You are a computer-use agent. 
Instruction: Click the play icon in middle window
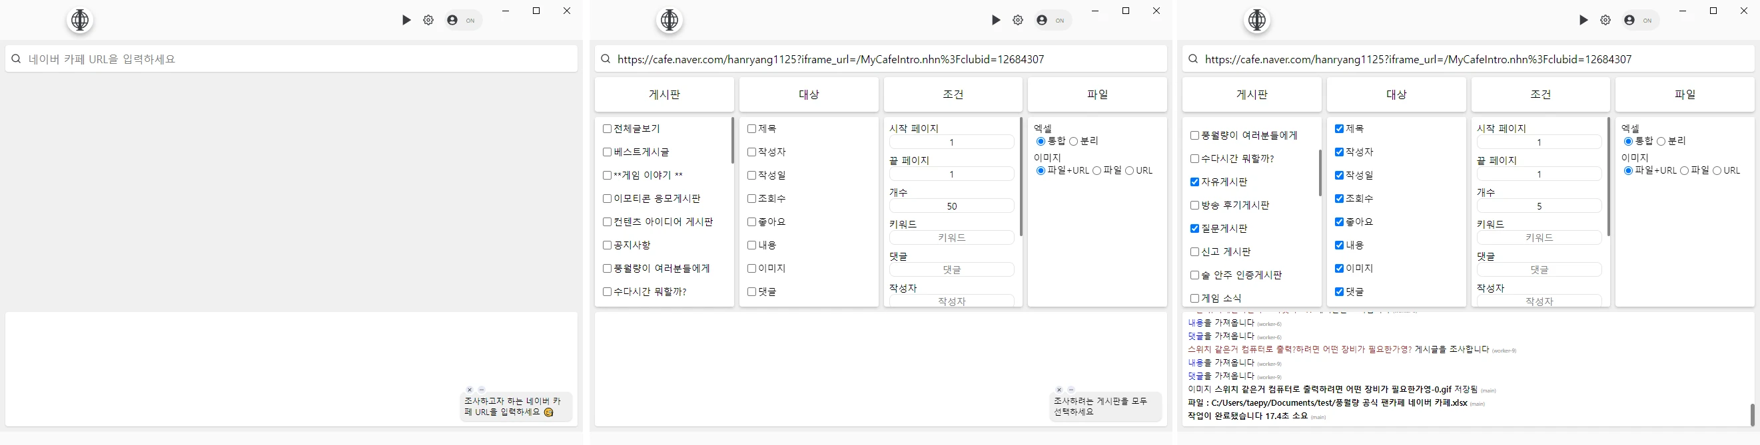tap(996, 21)
